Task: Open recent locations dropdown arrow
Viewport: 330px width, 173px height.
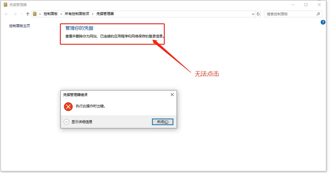Action: pos(22,14)
